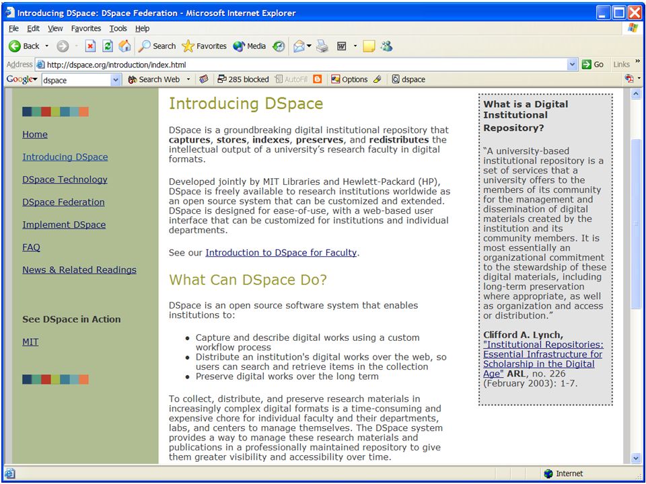646x484 pixels.
Task: Click the Internet zone globe in status bar
Action: (x=548, y=474)
